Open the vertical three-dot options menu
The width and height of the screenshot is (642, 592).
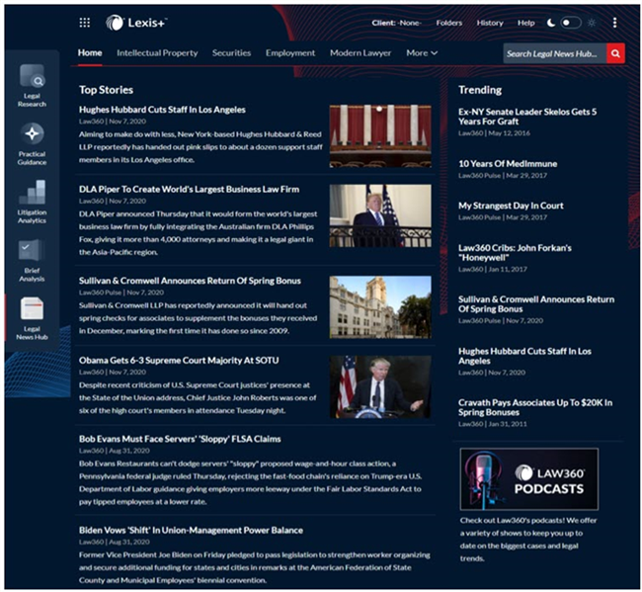tap(614, 23)
